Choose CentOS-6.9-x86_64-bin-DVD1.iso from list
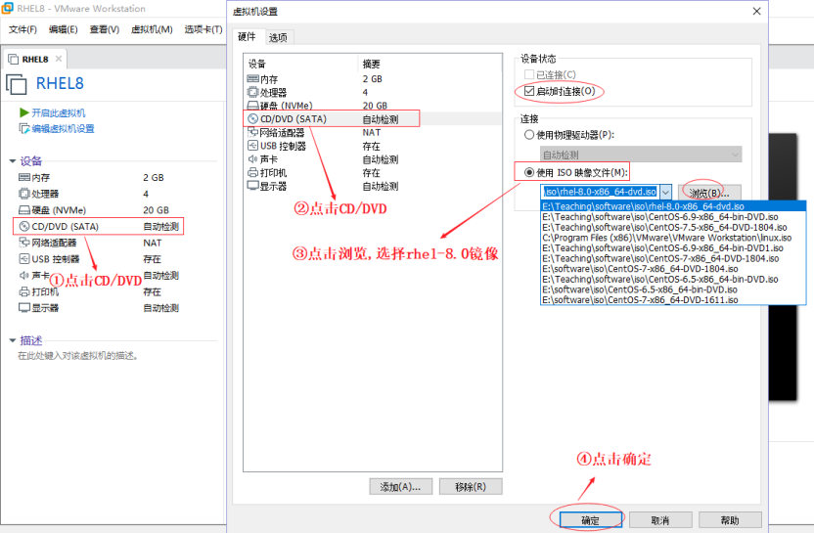Screen dimensions: 814x533 pyautogui.click(x=673, y=248)
